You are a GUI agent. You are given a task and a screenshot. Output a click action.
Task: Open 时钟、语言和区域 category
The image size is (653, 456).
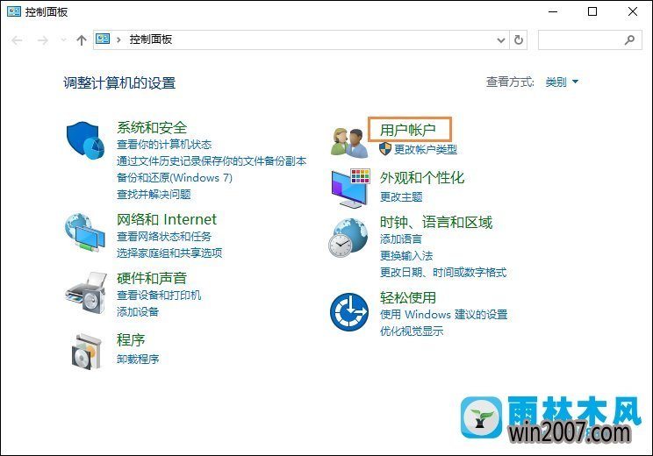436,222
